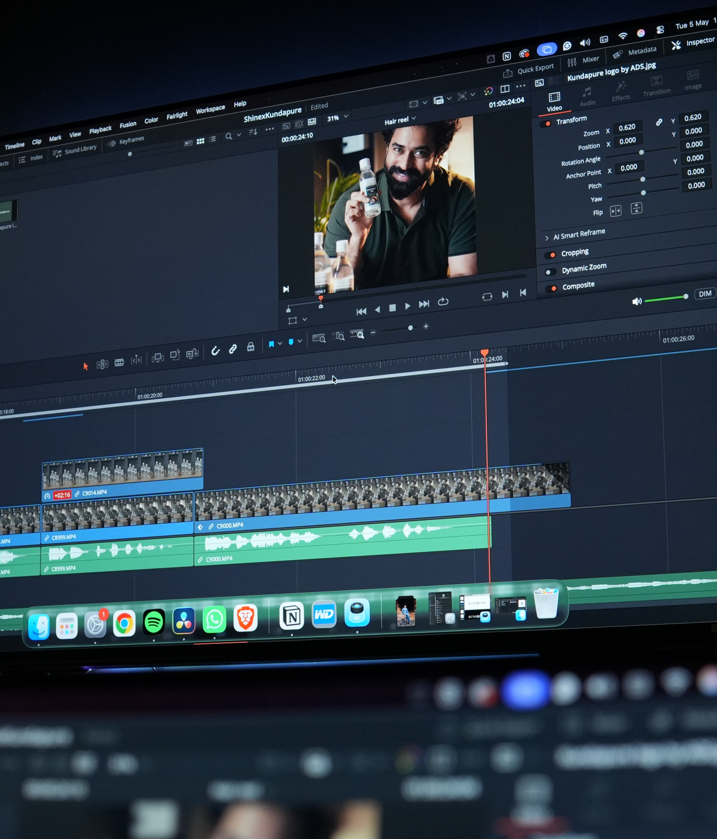717x839 pixels.
Task: Toggle the Composite section enable switch
Action: [x=551, y=288]
